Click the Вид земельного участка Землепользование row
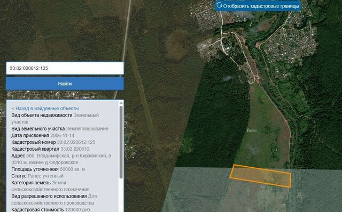 (60, 129)
